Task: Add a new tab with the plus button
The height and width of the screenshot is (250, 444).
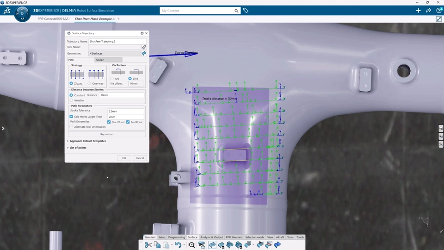Action: 118,19
